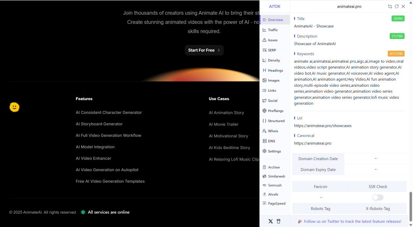Click the animateai.pro domain in panel header
This screenshot has width=413, height=227.
point(349,6)
